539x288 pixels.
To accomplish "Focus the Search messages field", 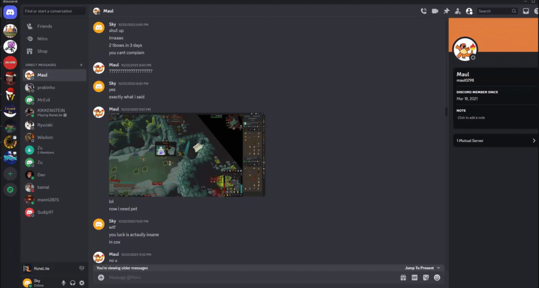I will [497, 11].
